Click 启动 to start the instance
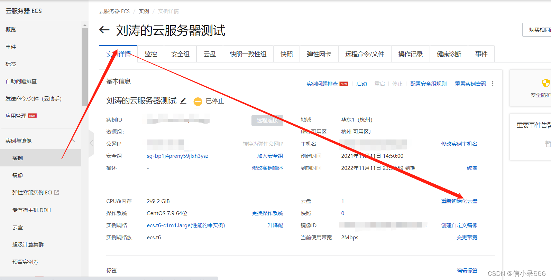Screen dimensions: 551x280 (361, 84)
